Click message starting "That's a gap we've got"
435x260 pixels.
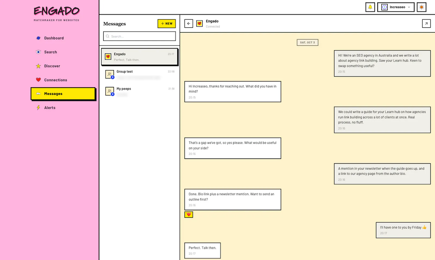pyautogui.click(x=233, y=148)
